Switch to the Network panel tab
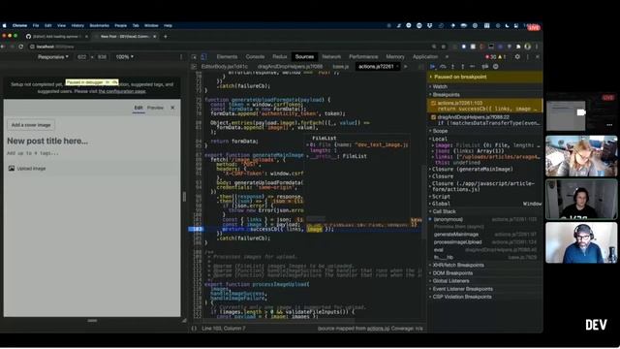The width and height of the screenshot is (620, 349). click(x=331, y=57)
